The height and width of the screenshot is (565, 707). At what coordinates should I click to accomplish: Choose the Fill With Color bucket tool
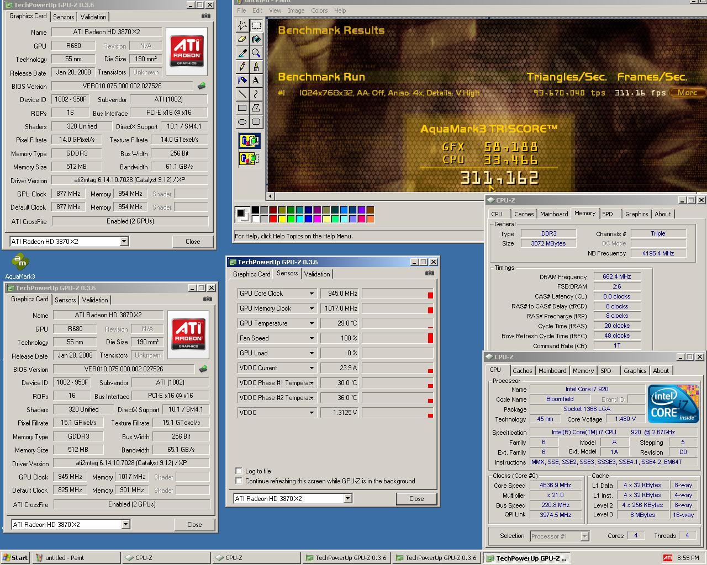tap(256, 39)
